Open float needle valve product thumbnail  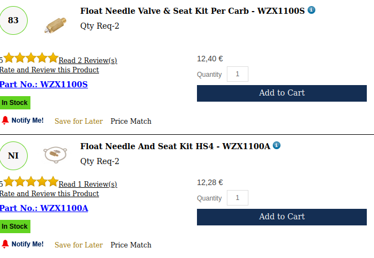click(x=54, y=24)
